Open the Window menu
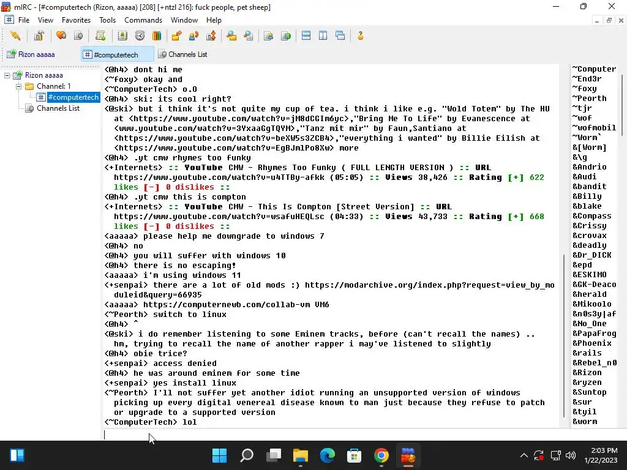Image resolution: width=627 pixels, height=470 pixels. pyautogui.click(x=184, y=20)
